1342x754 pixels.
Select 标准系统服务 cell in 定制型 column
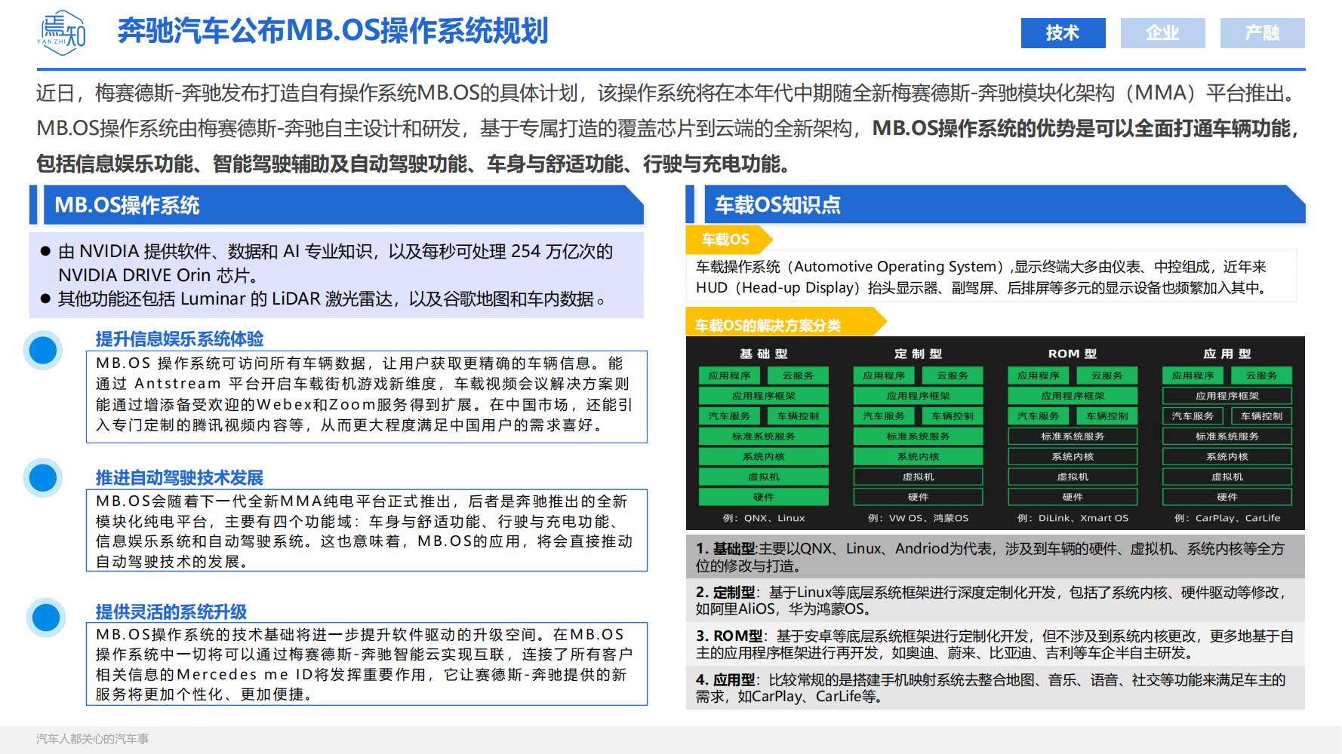pyautogui.click(x=918, y=437)
